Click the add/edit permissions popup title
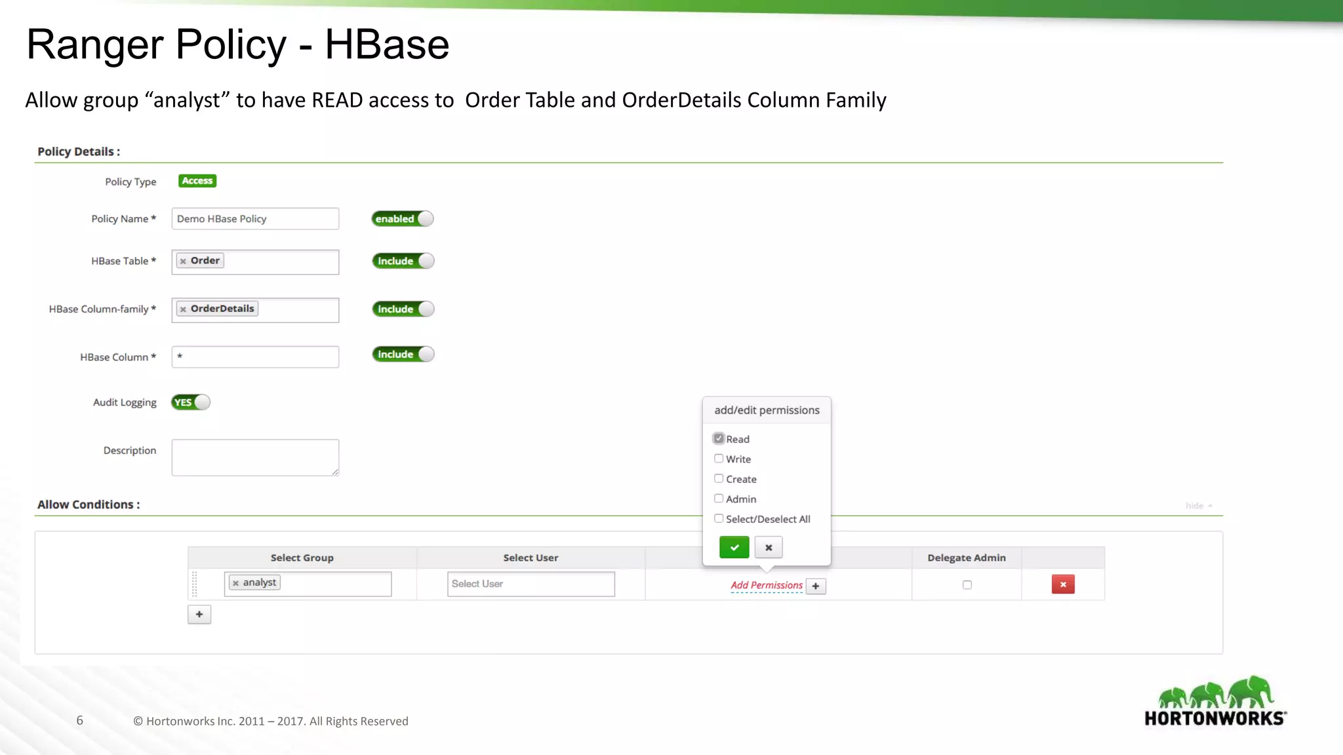The width and height of the screenshot is (1343, 755). tap(767, 410)
